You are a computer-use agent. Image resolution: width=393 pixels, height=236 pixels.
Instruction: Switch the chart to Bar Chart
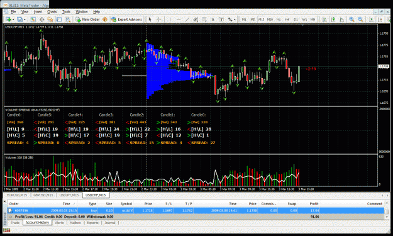(324, 20)
